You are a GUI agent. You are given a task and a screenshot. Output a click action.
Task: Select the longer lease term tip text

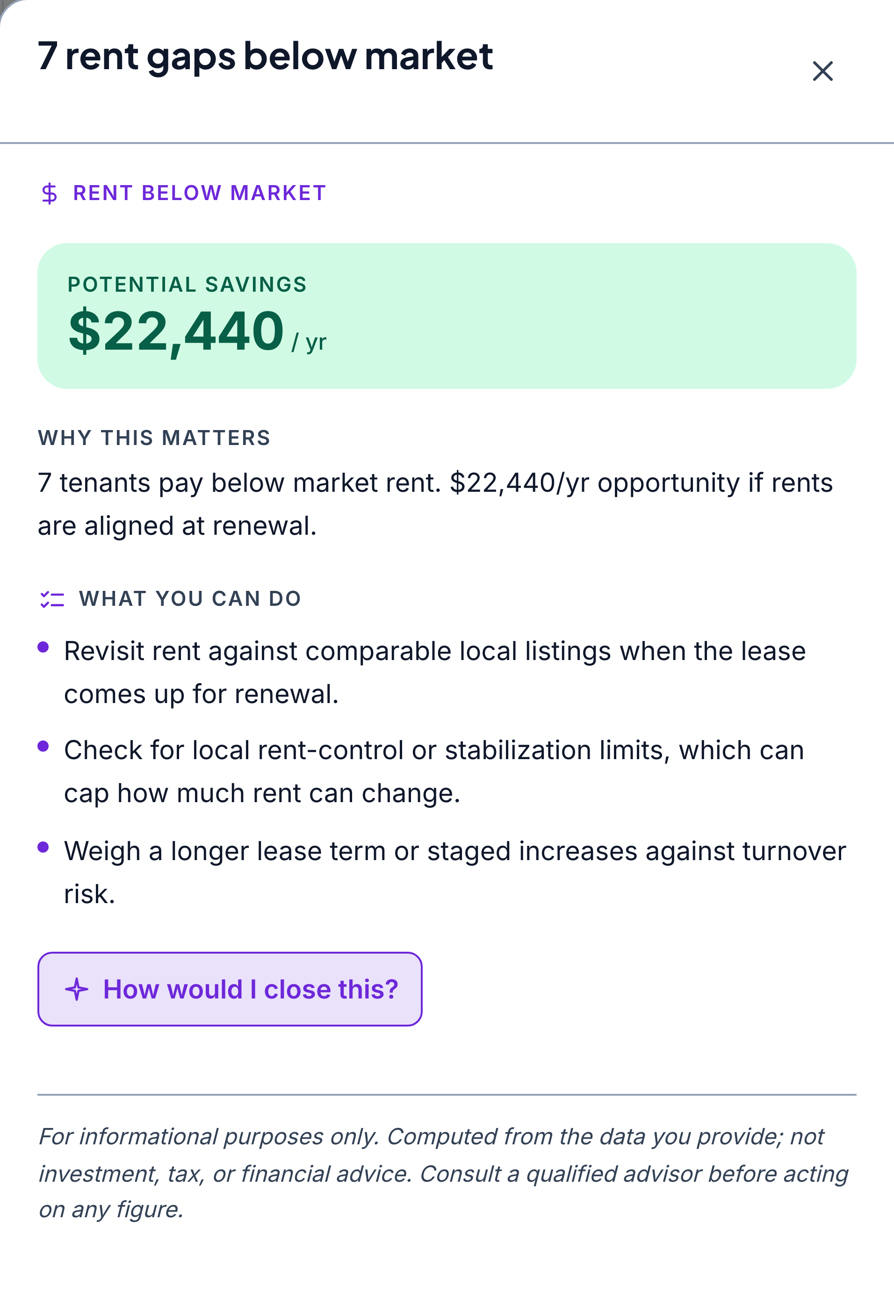pos(454,872)
